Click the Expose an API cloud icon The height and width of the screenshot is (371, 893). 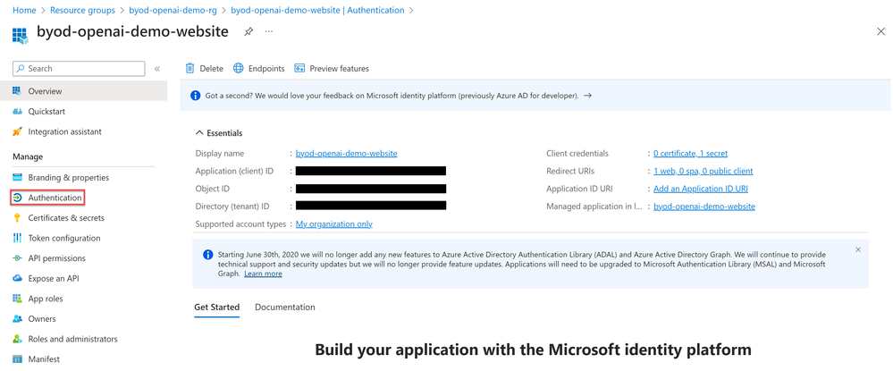[17, 279]
